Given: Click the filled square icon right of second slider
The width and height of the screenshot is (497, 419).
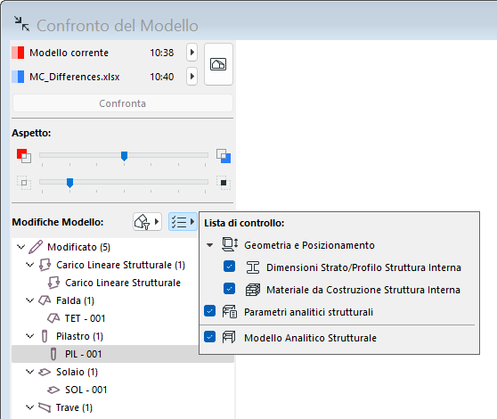Looking at the screenshot, I should pos(224,183).
